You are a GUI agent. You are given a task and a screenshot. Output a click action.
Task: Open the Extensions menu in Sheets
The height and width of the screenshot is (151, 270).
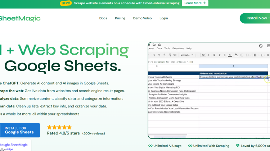(178, 49)
